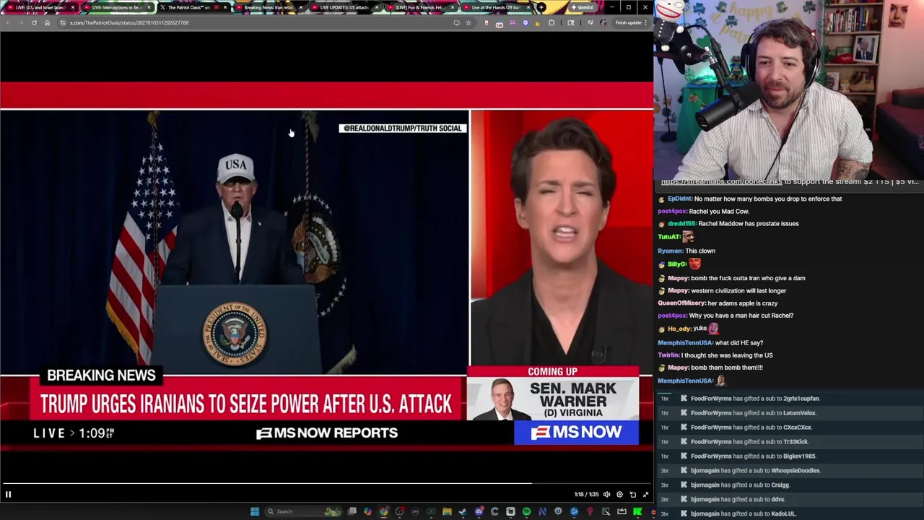
Task: Click bjornagain gifted sub to KadoLUL
Action: pyautogui.click(x=743, y=514)
